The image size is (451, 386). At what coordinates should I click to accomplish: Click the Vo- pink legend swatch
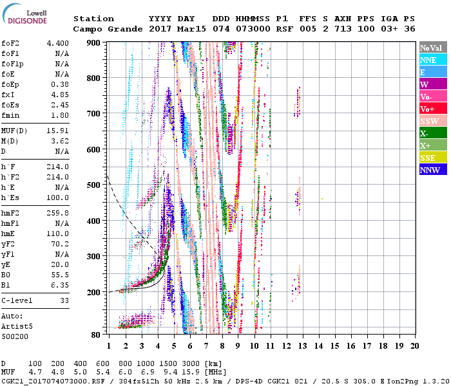coord(432,96)
